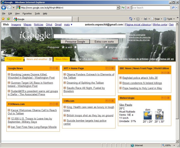This screenshot has width=180, height=148.
Task: Open the Favorites menu
Action: click(x=27, y=14)
